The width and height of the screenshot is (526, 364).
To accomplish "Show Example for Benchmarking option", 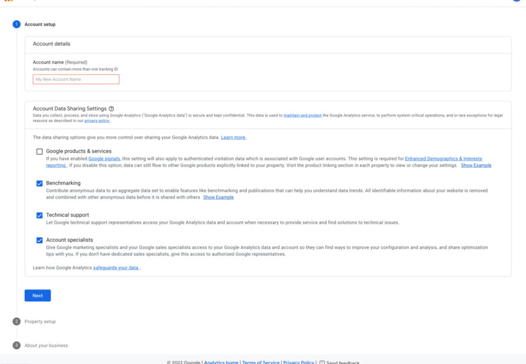I will point(218,197).
